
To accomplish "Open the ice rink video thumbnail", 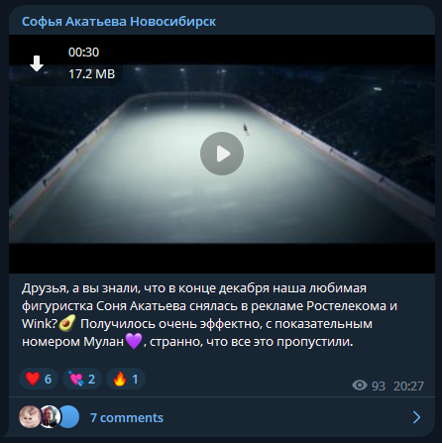I will tap(222, 154).
